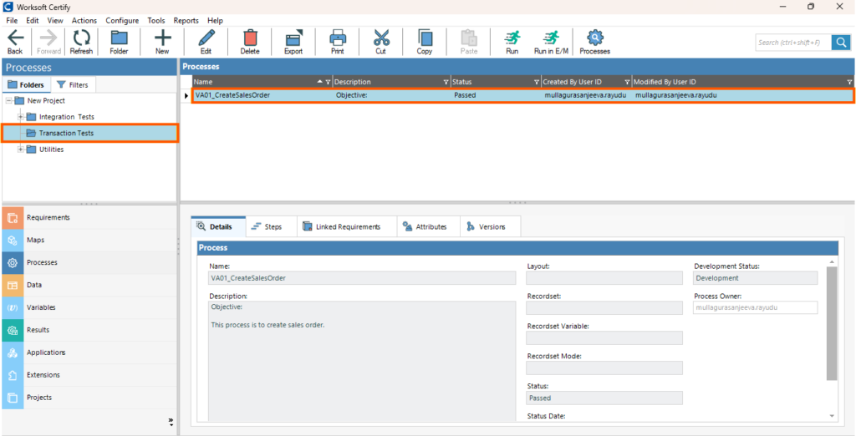Click the search magnifier button

tap(841, 42)
